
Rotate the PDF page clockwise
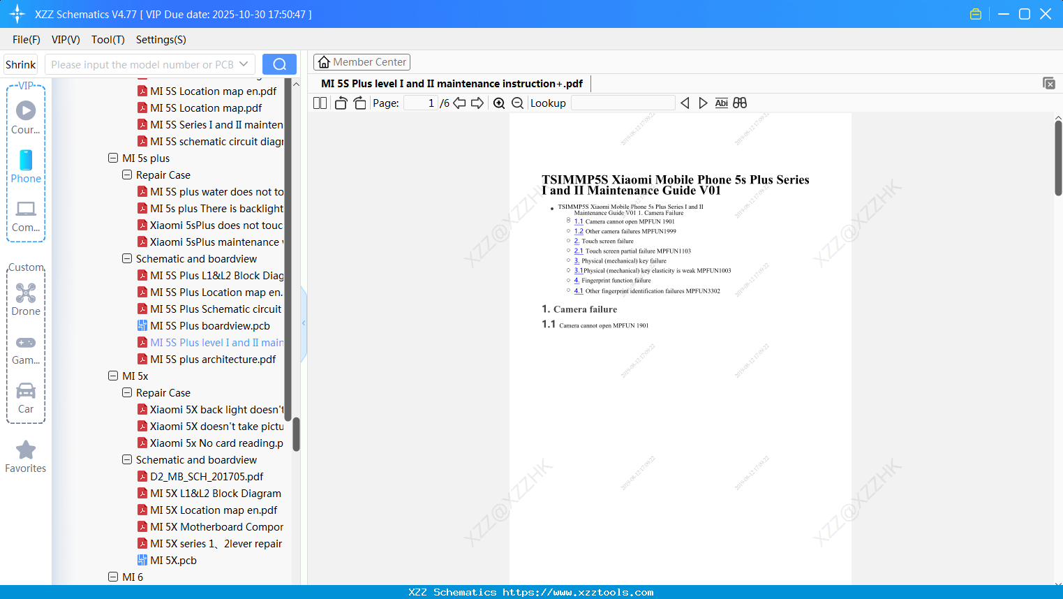click(x=359, y=103)
